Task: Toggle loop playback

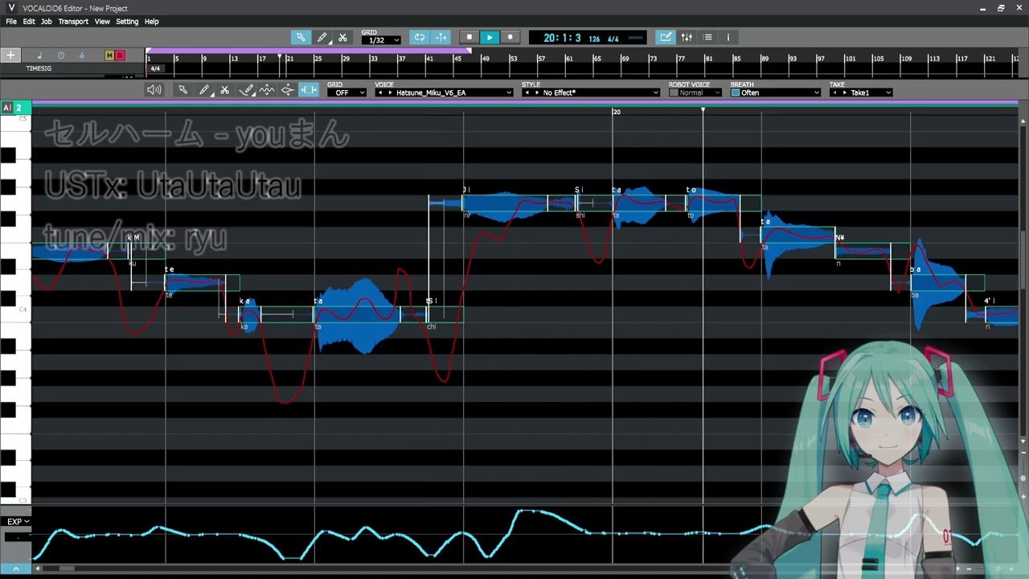Action: 419,37
